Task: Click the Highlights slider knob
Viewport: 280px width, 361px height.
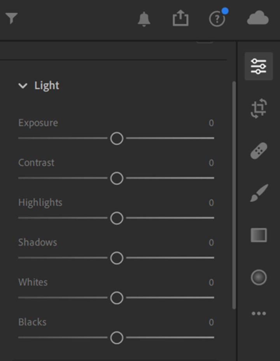Action: [117, 218]
